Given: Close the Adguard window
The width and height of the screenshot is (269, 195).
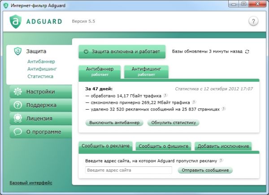Looking at the screenshot, I should 257,4.
